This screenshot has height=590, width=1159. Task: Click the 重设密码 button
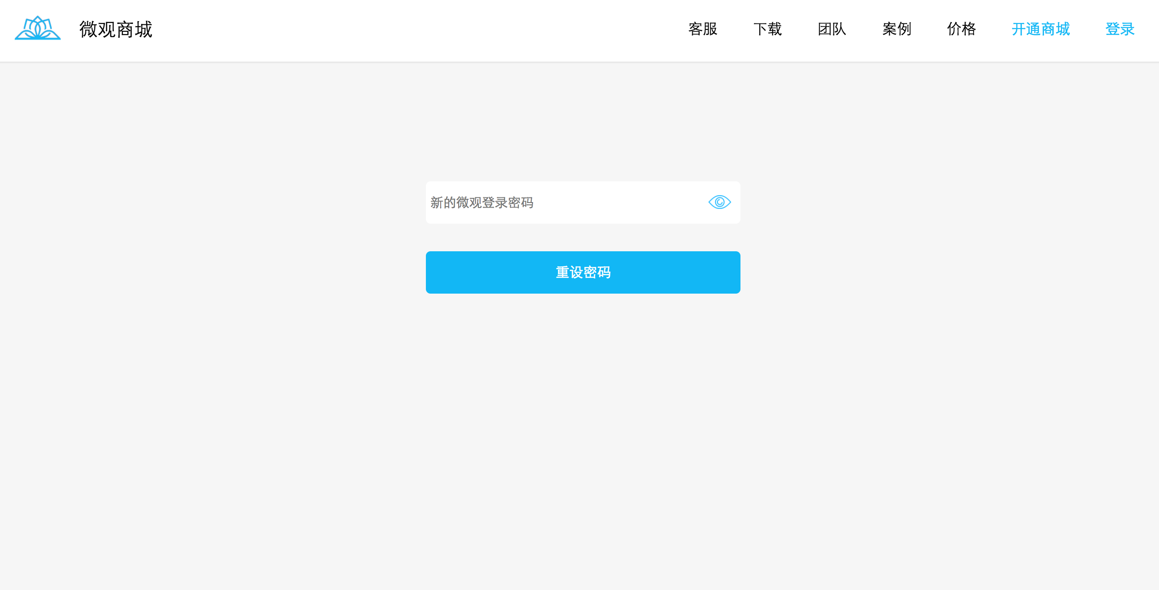(583, 272)
